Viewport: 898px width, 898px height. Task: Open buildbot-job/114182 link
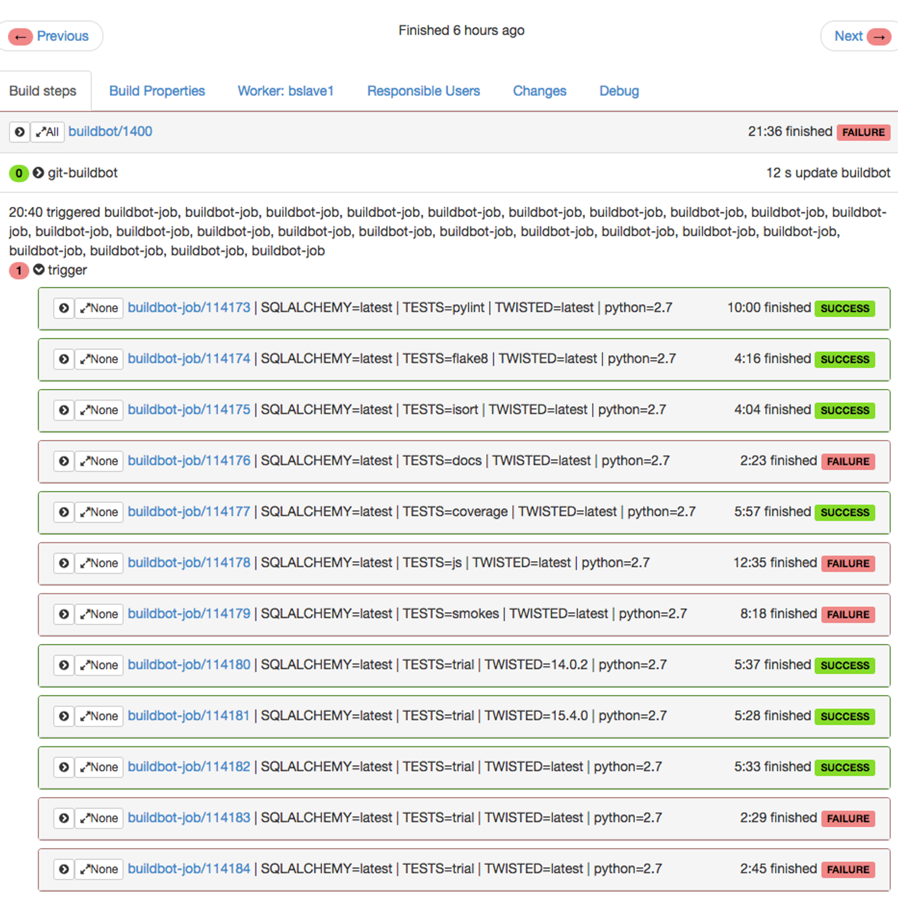[189, 767]
